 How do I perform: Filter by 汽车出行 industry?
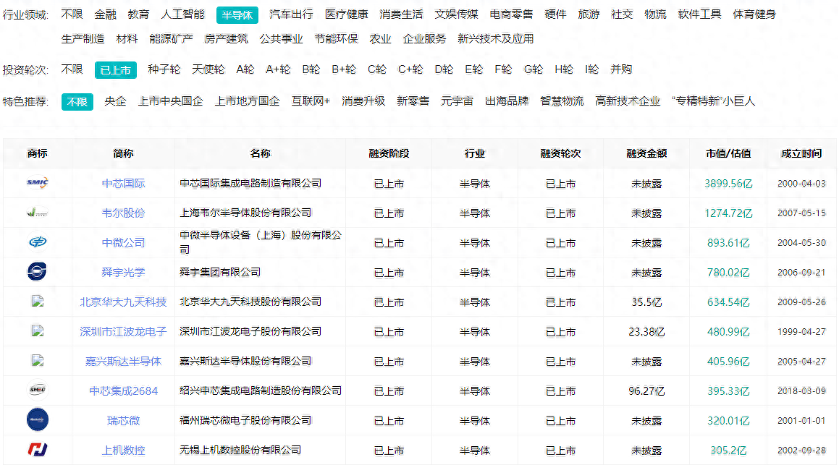[x=292, y=14]
